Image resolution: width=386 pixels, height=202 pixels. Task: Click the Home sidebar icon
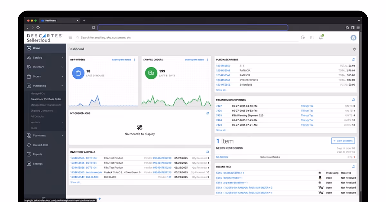29,48
